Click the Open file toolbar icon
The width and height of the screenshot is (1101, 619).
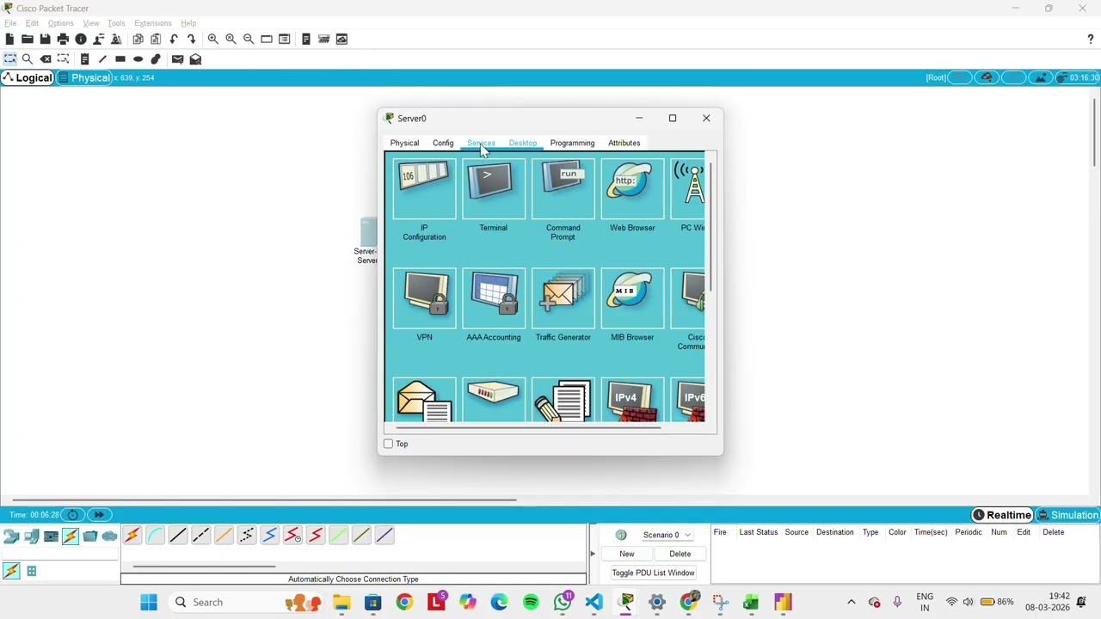28,39
